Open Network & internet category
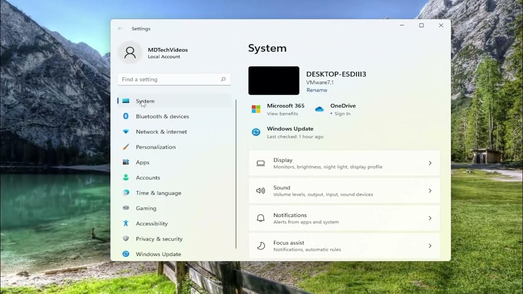 click(174, 131)
